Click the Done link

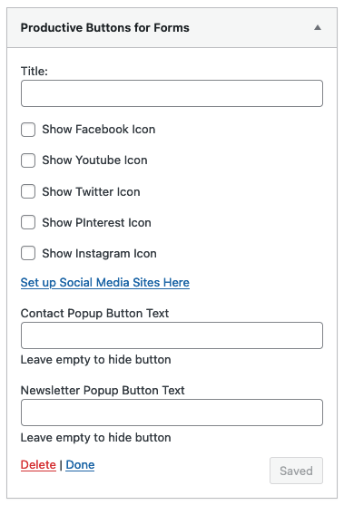coord(80,465)
